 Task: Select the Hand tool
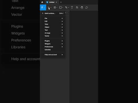(82, 7)
